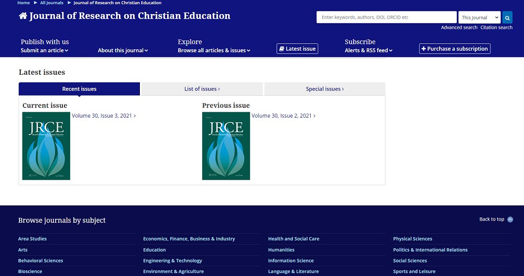Click Purchase a subscription button
Viewport: 524px width, 276px height.
455,49
